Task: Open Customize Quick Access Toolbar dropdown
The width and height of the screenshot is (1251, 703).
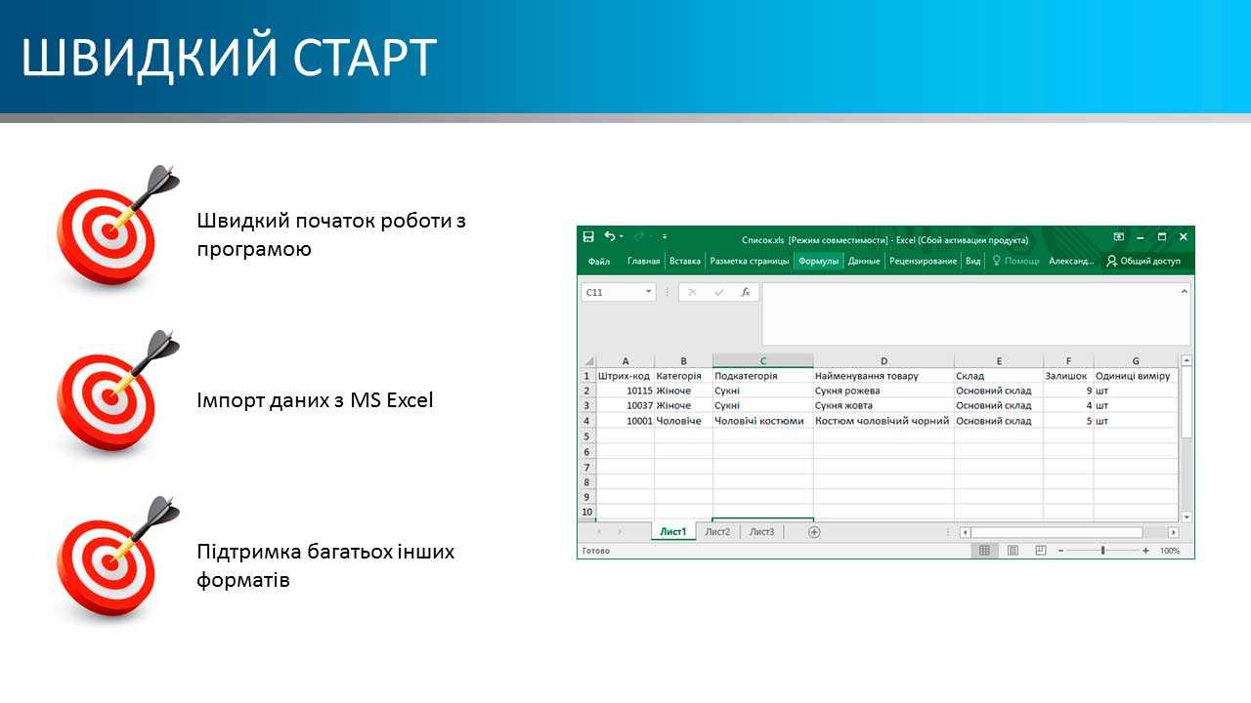Action: 665,236
